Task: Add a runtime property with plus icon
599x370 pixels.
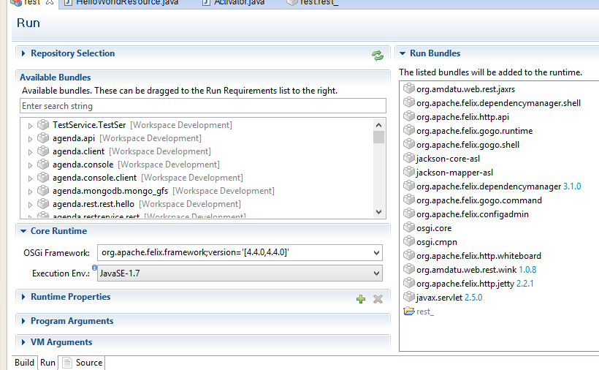Action: pos(361,299)
